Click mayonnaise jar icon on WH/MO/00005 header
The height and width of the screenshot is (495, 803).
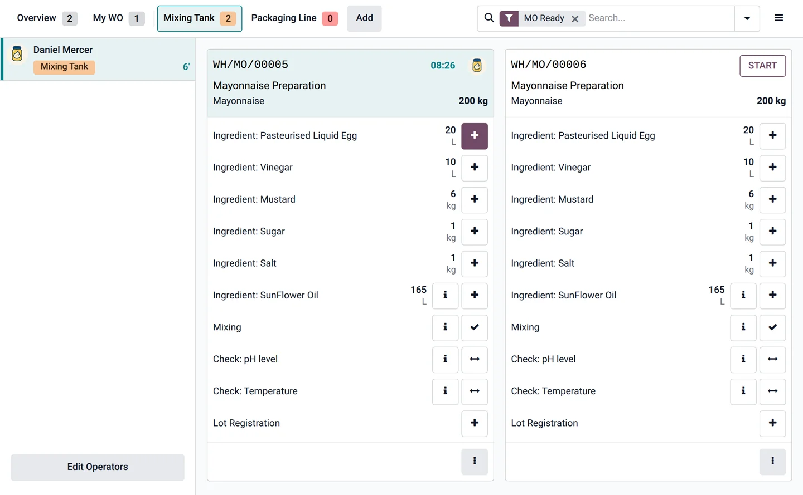click(477, 66)
